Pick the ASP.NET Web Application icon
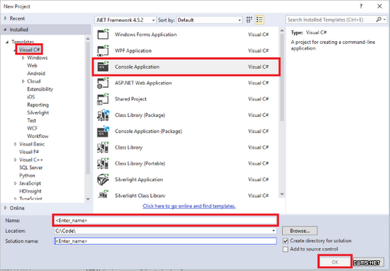The height and width of the screenshot is (271, 390). [103, 83]
